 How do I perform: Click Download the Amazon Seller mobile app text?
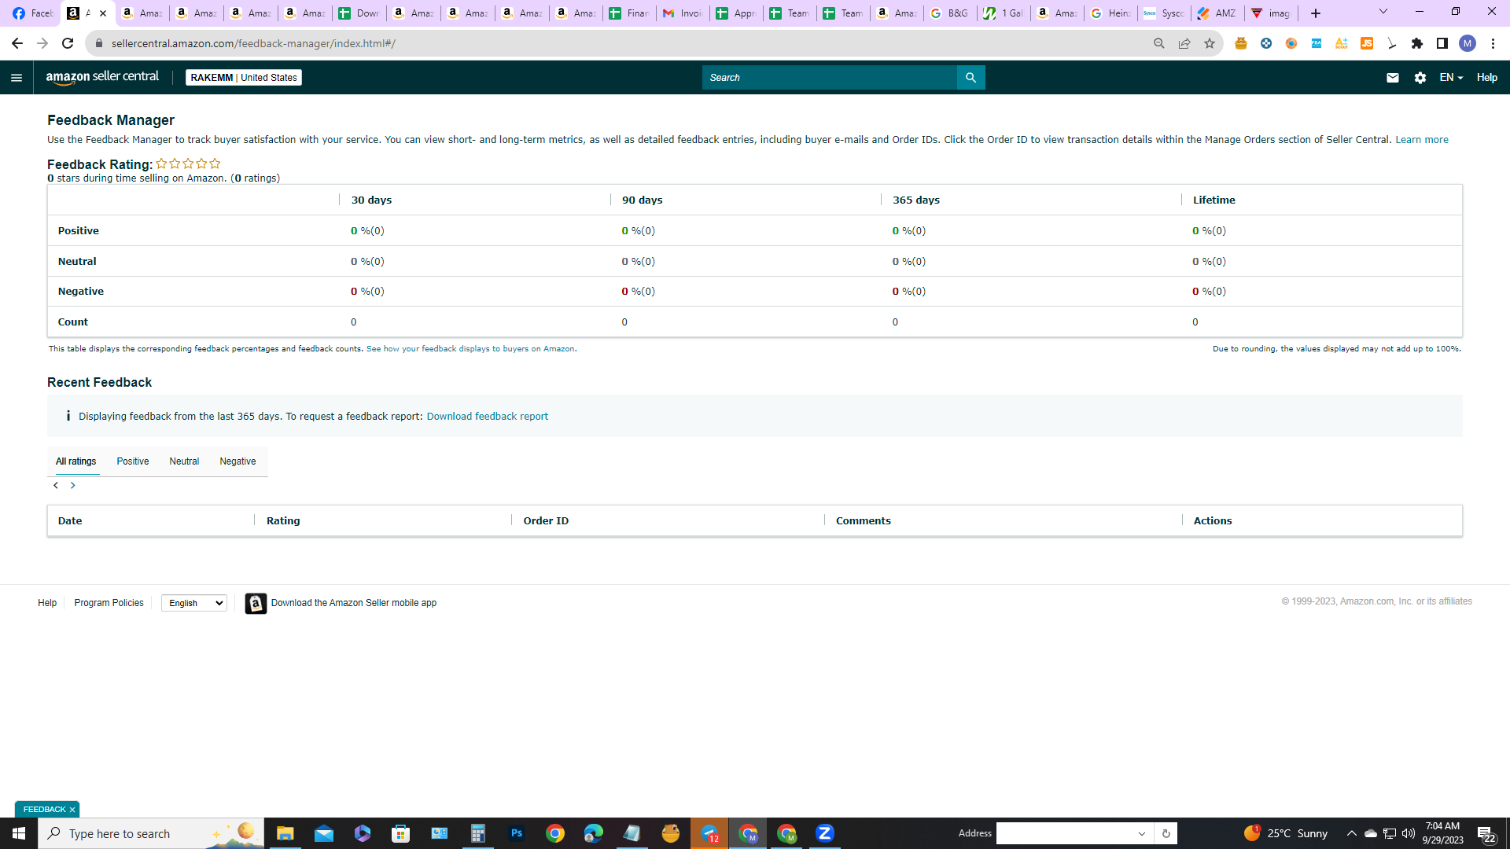(354, 603)
